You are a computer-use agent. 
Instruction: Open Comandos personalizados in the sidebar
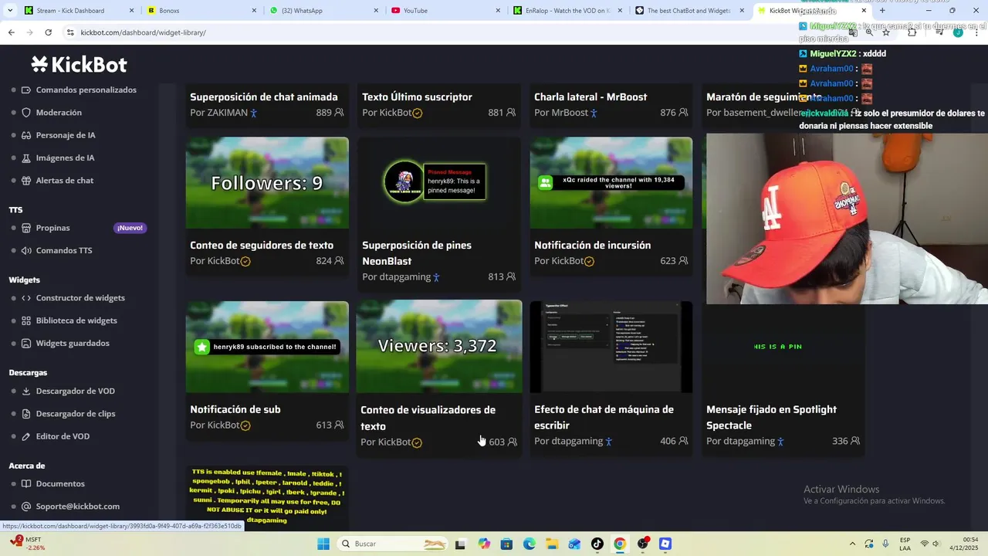click(86, 90)
